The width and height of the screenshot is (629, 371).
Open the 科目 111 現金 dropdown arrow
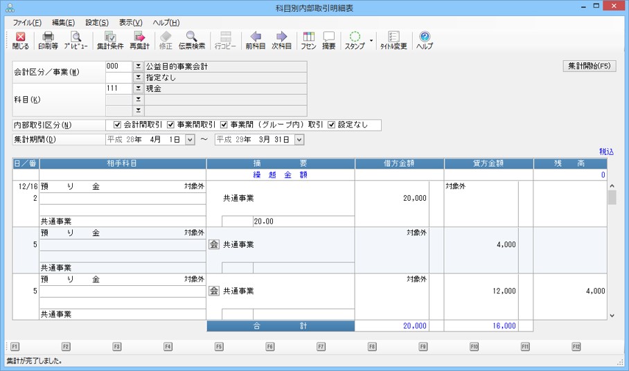pyautogui.click(x=138, y=89)
